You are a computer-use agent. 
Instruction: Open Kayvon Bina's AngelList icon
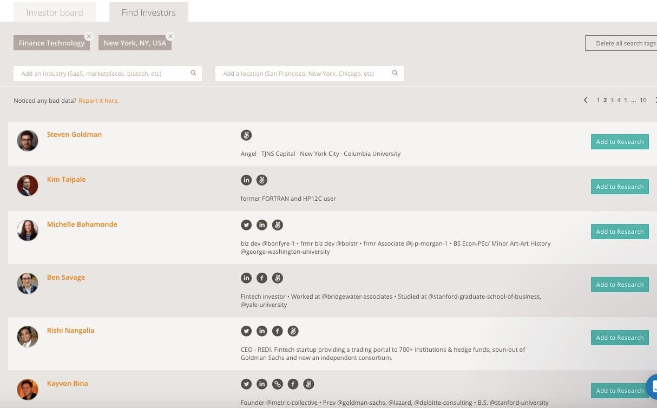[308, 384]
